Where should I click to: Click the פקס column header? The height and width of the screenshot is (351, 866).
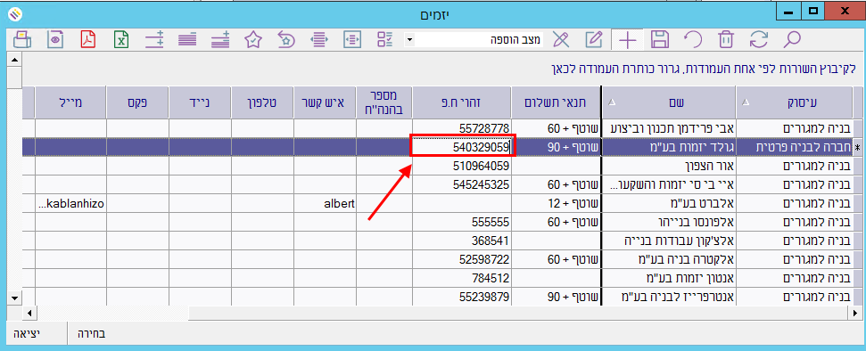137,102
